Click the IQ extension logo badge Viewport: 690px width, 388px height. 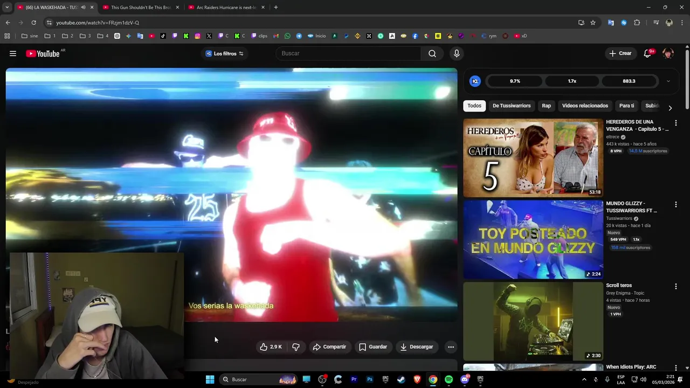point(475,81)
